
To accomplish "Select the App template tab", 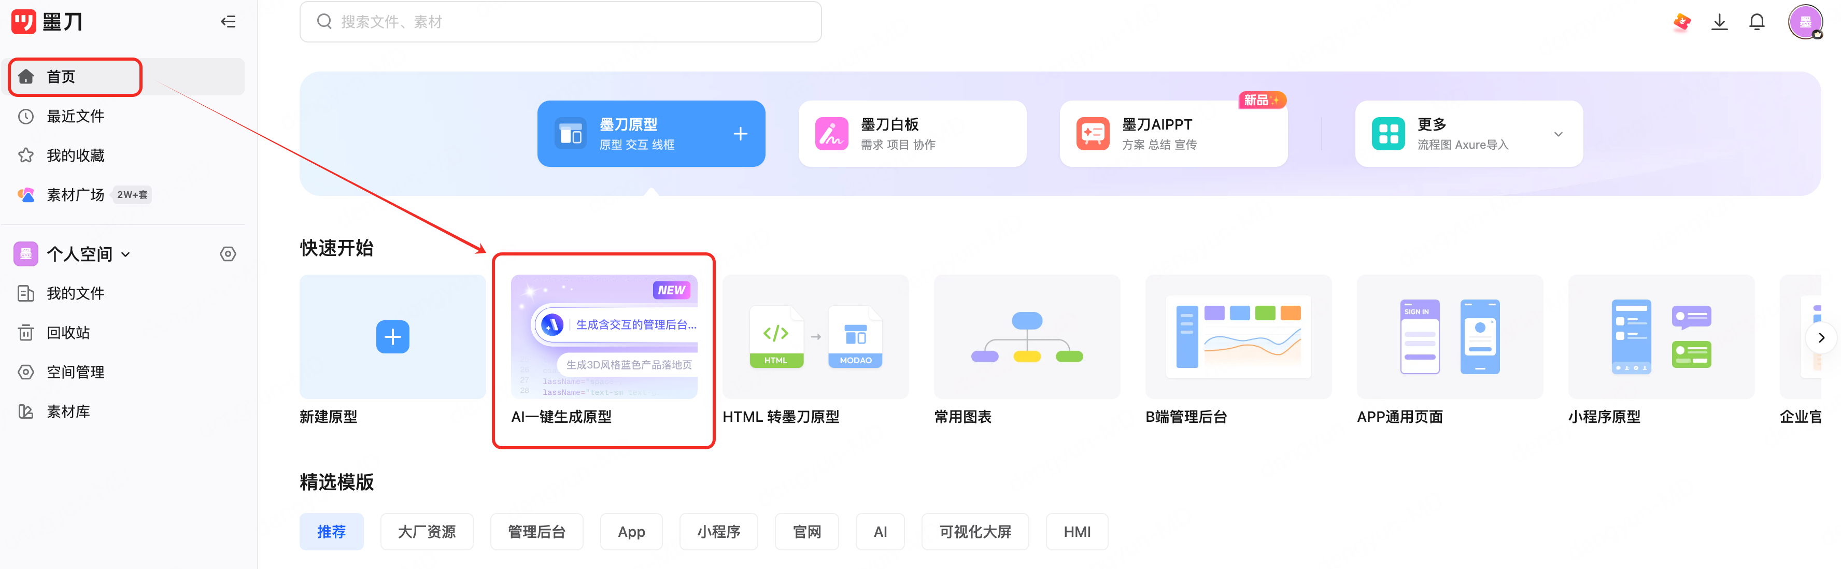I will pos(631,532).
